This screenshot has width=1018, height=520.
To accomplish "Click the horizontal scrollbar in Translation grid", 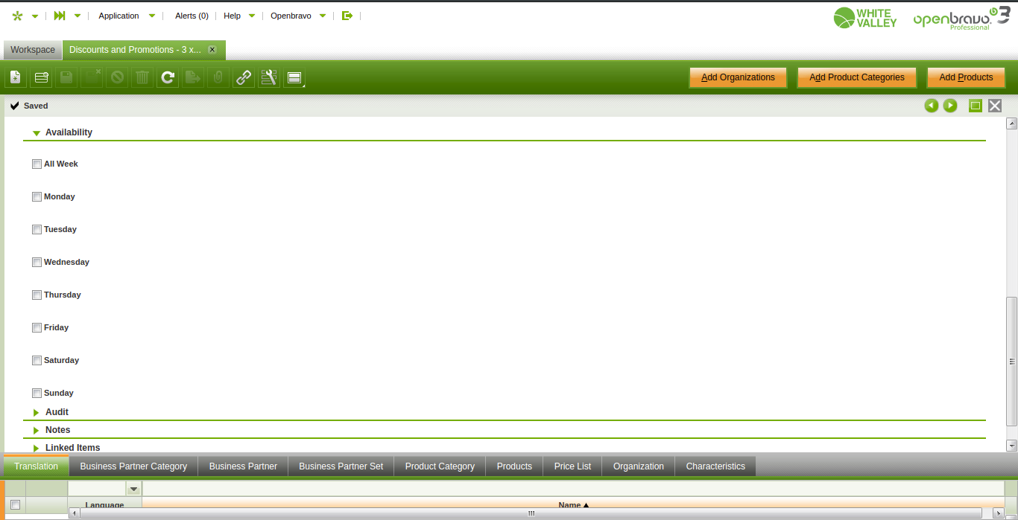I will [x=531, y=513].
